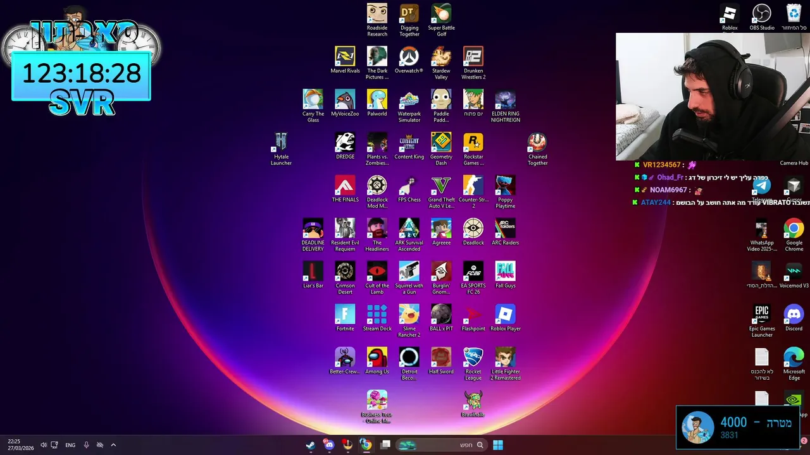Image resolution: width=810 pixels, height=455 pixels.
Task: Open the Recycle Bin icon
Action: 794,17
